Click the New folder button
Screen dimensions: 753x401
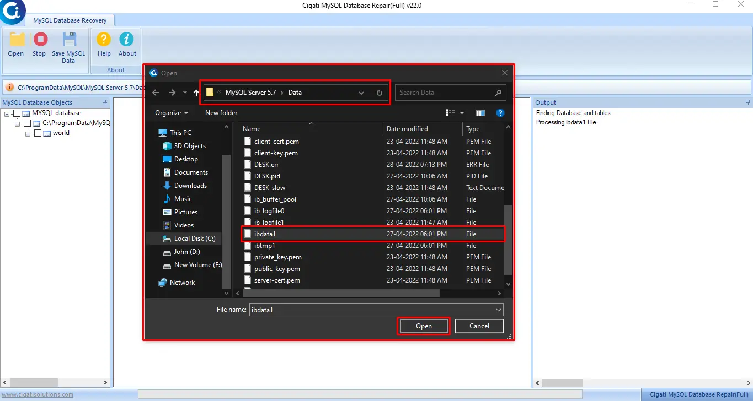point(221,113)
